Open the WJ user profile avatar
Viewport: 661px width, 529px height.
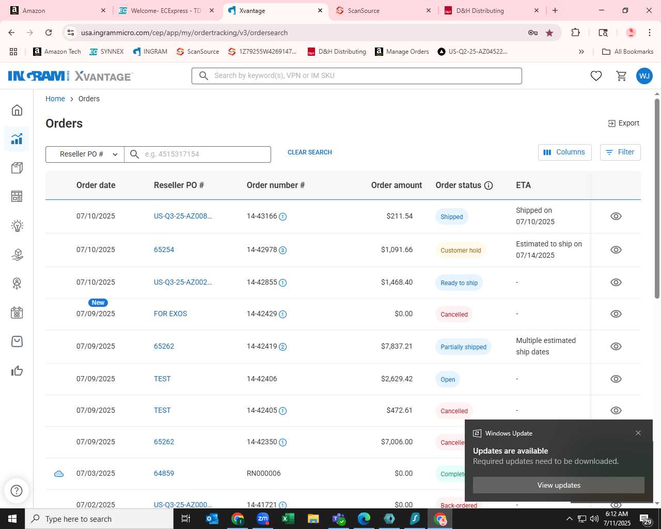click(x=644, y=76)
